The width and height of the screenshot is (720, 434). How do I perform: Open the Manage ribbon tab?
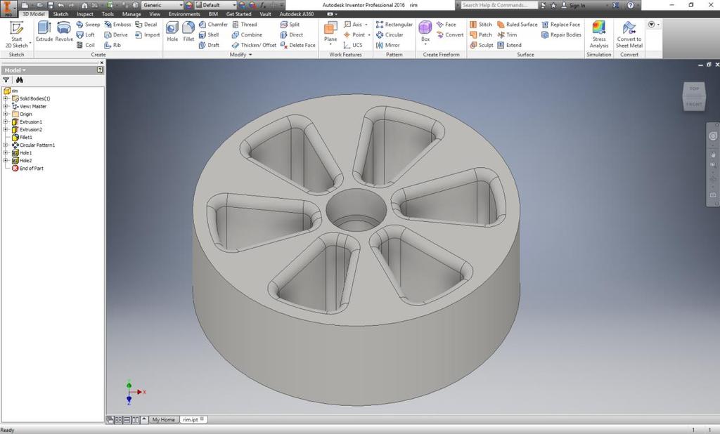click(x=131, y=14)
